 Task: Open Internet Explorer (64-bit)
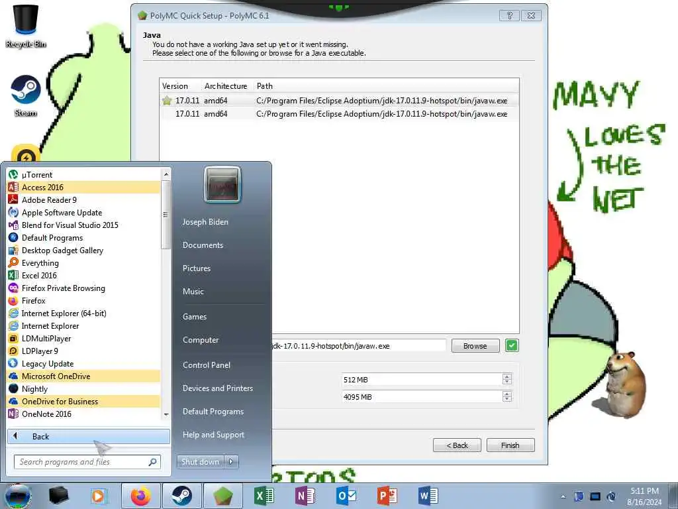(83, 313)
